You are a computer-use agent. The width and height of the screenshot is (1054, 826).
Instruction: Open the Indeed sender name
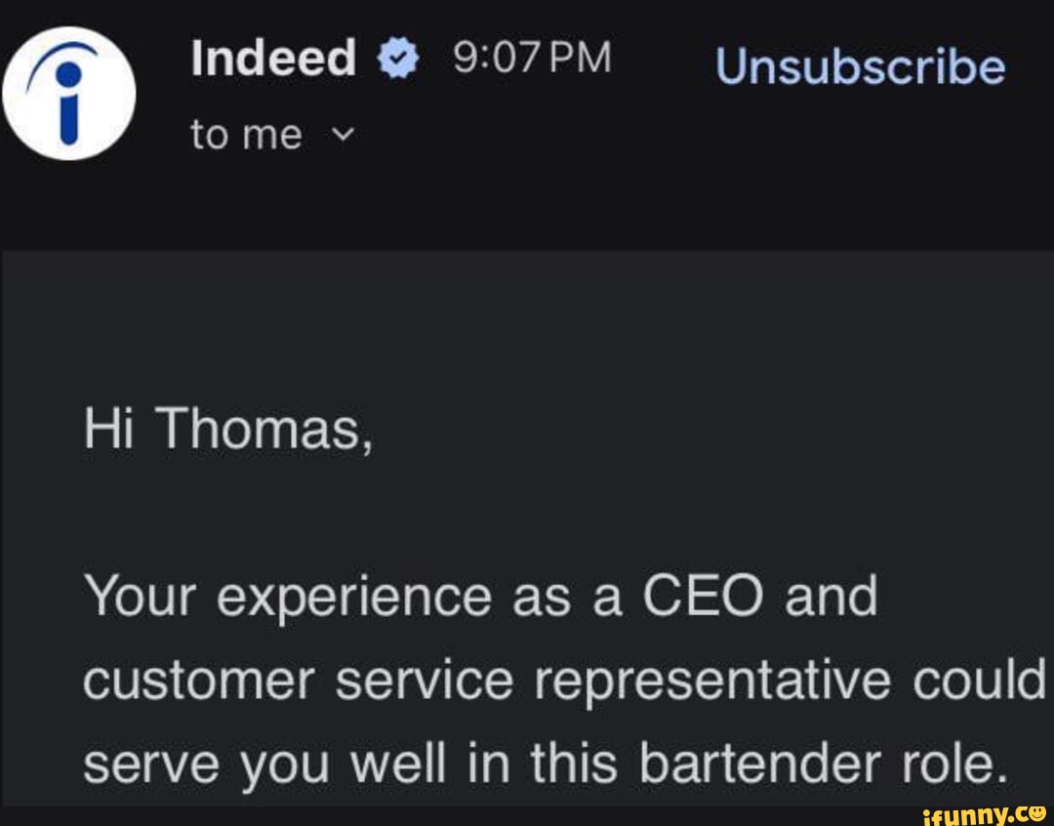click(x=273, y=59)
